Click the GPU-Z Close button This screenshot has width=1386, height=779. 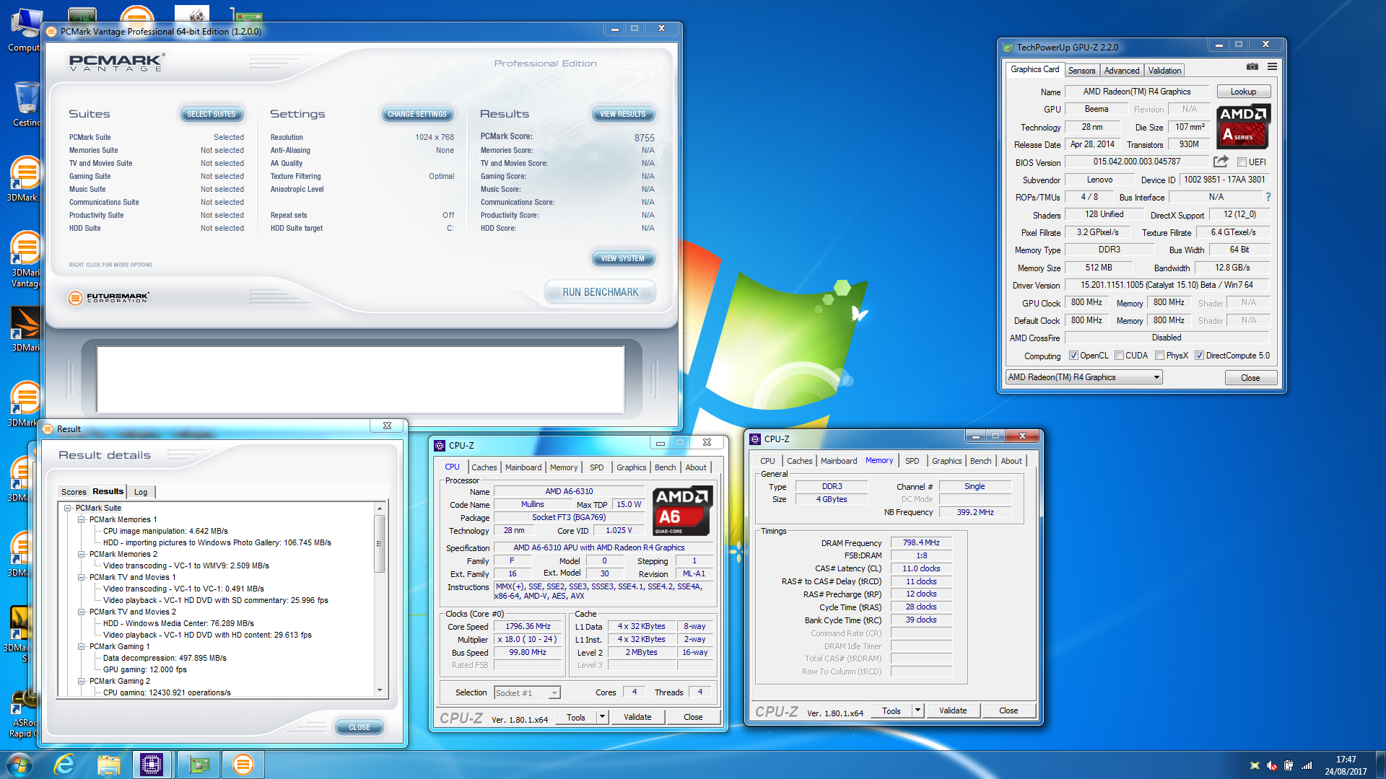click(x=1250, y=378)
